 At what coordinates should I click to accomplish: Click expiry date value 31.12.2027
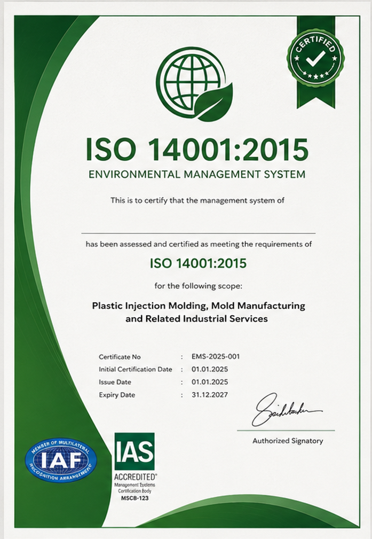click(x=210, y=395)
